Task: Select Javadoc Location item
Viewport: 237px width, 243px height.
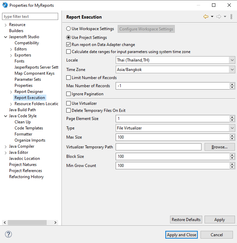Action: tap(24, 159)
